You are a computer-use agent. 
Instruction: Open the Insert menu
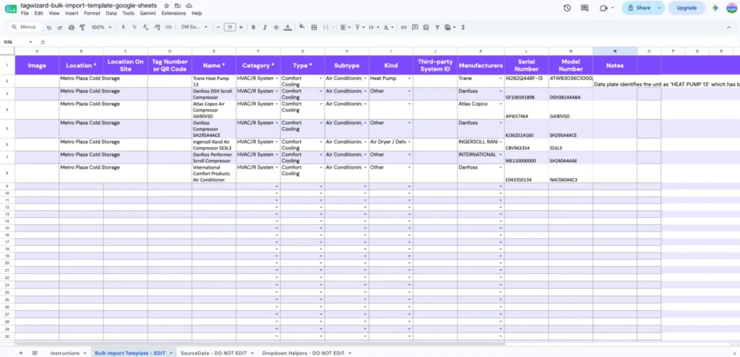(x=72, y=13)
